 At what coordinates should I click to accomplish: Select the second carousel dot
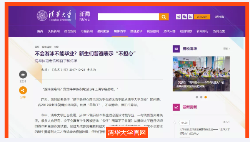201,97
